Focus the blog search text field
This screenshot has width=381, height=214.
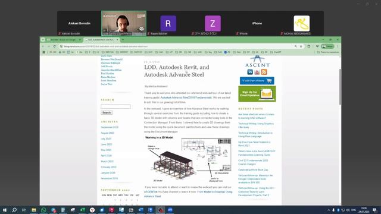point(115,106)
